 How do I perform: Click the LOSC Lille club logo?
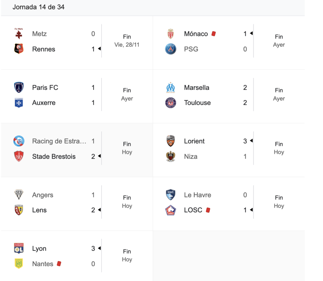point(171,210)
